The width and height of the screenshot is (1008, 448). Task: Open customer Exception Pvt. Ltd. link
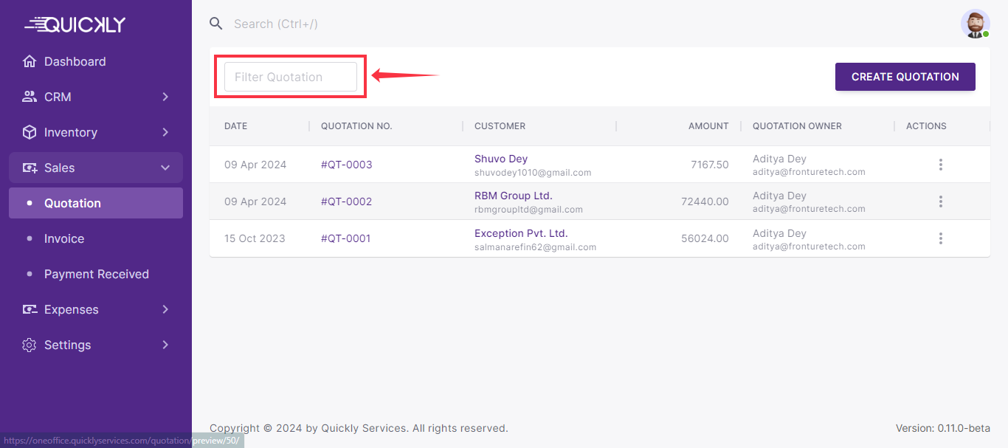[x=520, y=233]
